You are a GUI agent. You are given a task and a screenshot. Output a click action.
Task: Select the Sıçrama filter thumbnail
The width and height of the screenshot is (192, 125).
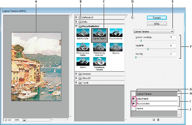pos(116,47)
